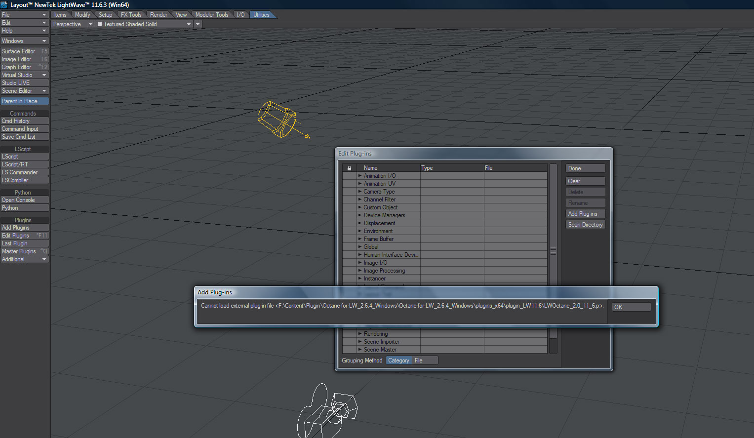Click Add Plugins in the left sidebar
Image resolution: width=754 pixels, height=438 pixels.
coord(24,228)
